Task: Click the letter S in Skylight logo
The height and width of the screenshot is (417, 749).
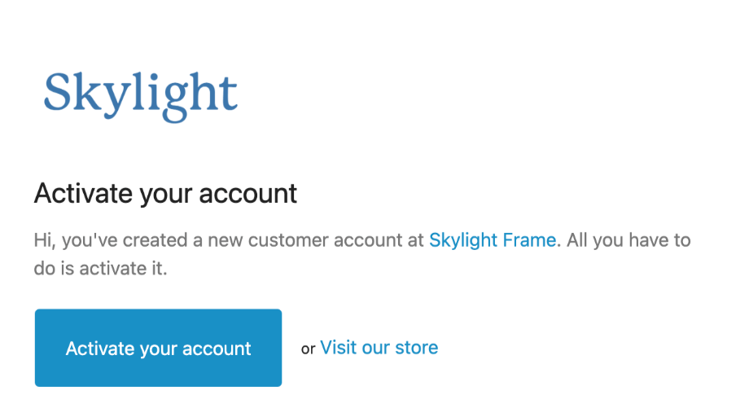Action: click(x=58, y=92)
